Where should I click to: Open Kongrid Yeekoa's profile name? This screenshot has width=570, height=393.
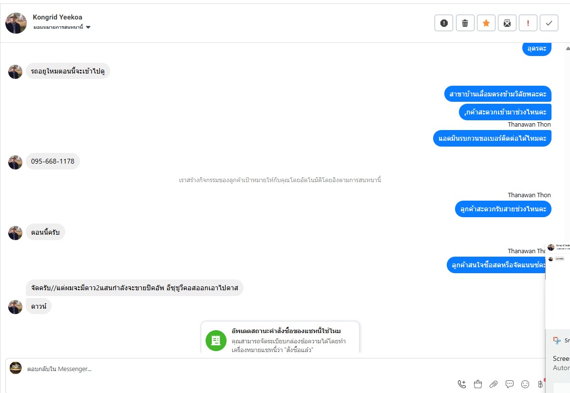(57, 17)
